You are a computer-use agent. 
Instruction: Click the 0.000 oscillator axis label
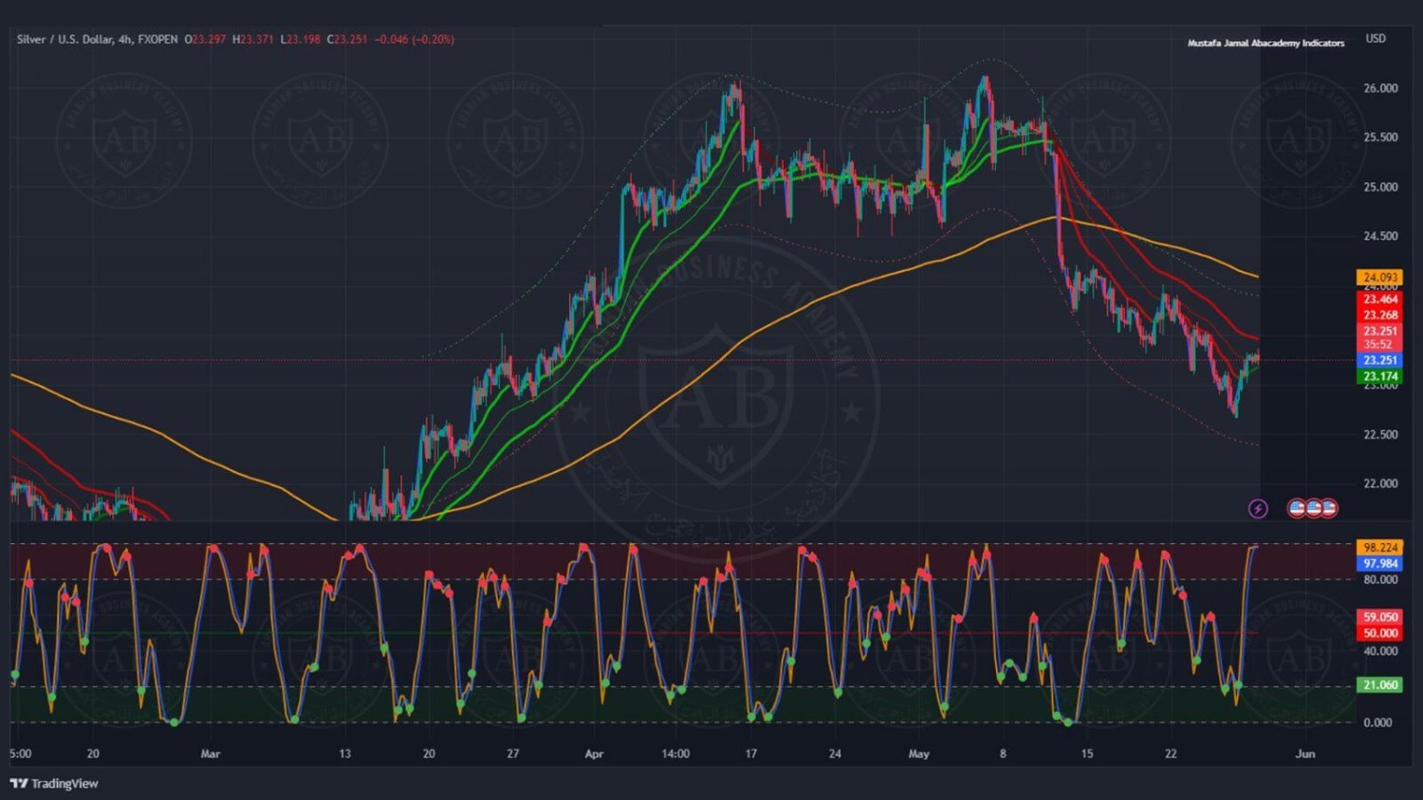(x=1377, y=722)
